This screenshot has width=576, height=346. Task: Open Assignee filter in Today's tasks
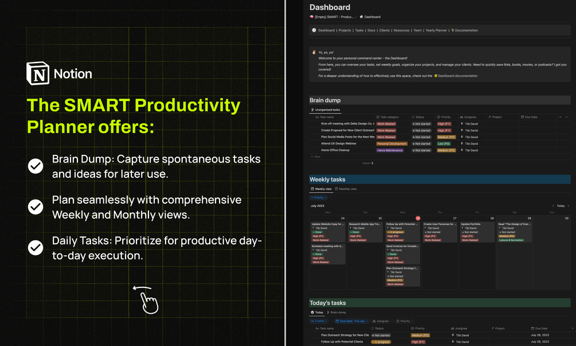click(382, 321)
